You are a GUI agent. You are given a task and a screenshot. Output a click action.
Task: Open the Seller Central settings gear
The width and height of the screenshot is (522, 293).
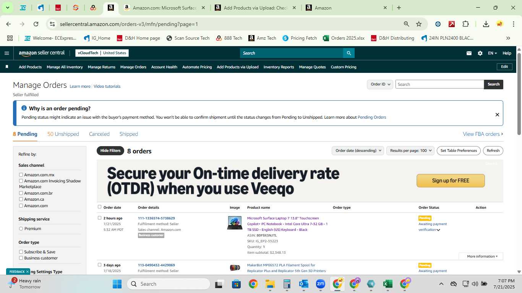click(x=480, y=53)
